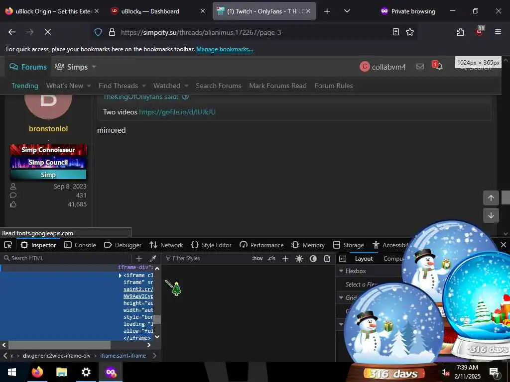Open the Storage devtools tab
510x382 pixels.
pyautogui.click(x=348, y=245)
